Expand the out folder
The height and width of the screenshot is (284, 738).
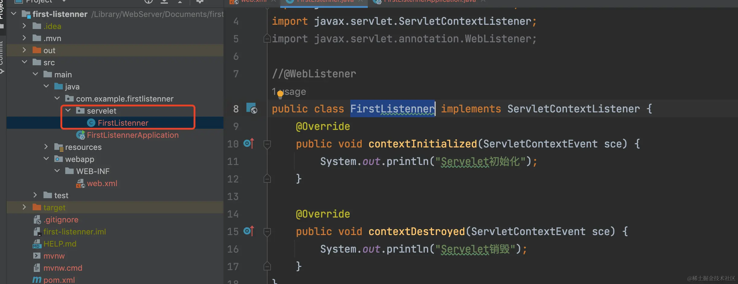tap(24, 50)
